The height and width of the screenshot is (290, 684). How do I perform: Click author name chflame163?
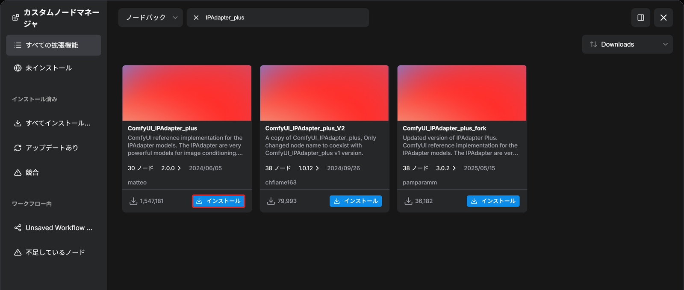coord(281,183)
